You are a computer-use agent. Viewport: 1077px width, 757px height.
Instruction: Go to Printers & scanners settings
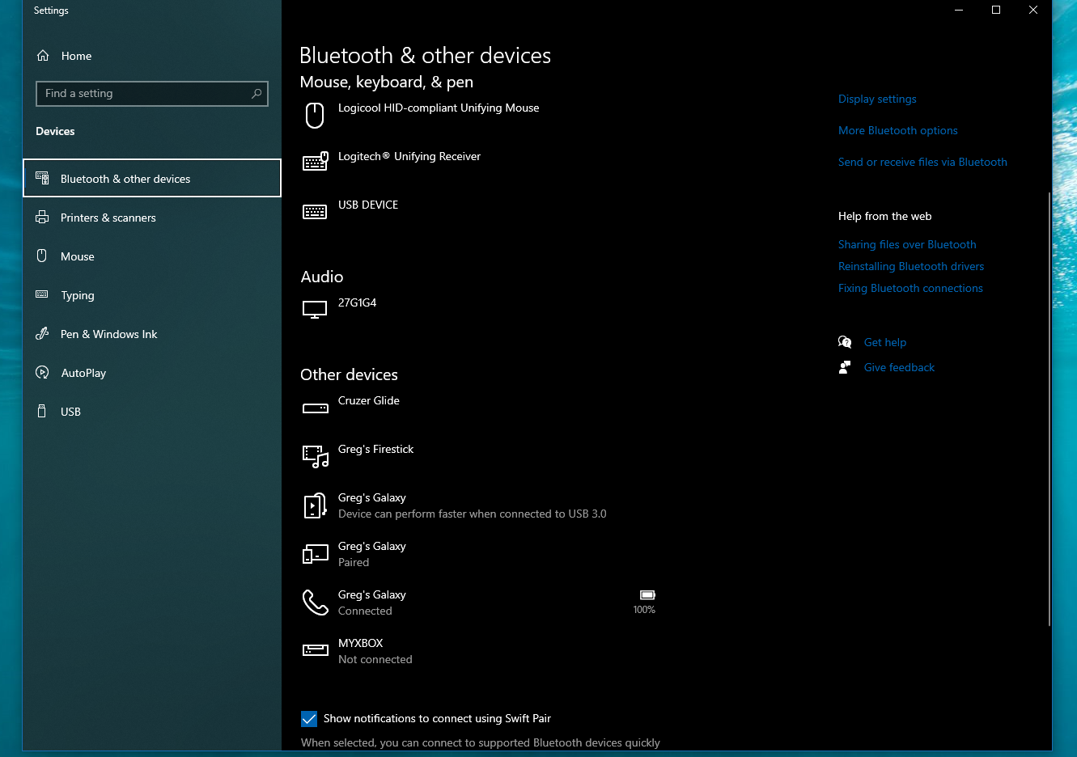(152, 218)
